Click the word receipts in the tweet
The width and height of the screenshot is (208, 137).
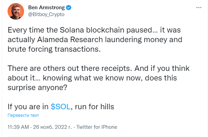coord(117,68)
